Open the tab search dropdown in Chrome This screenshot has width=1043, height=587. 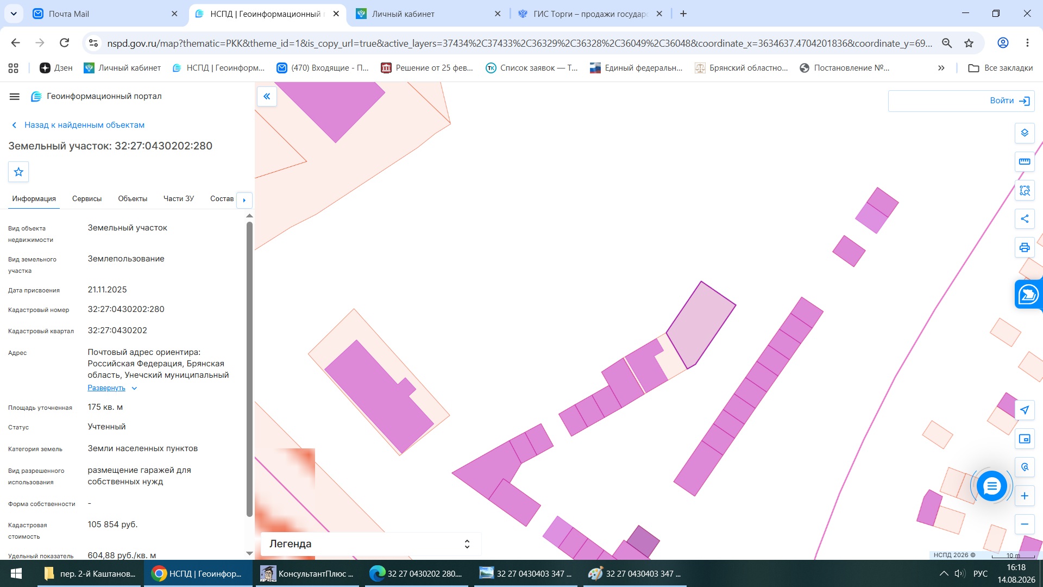click(x=14, y=14)
